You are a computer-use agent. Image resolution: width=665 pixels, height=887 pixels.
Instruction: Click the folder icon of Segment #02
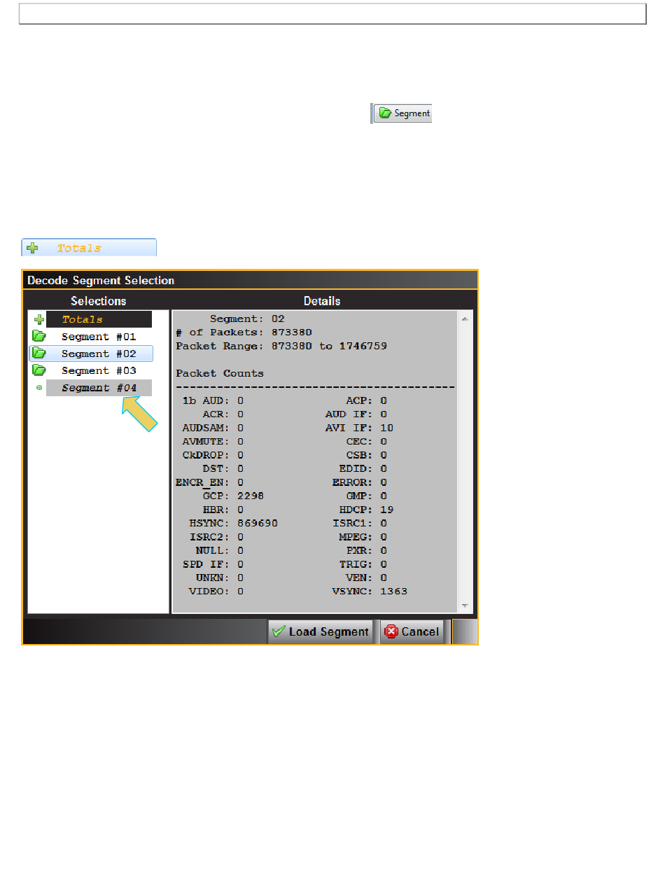coord(39,353)
